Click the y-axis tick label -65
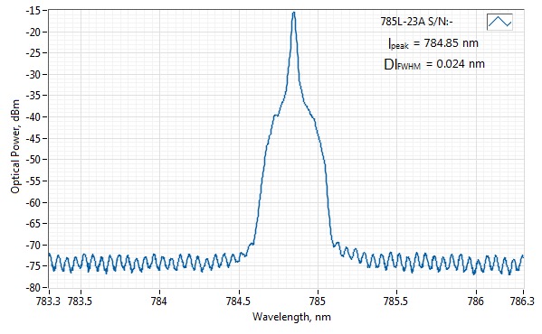The image size is (542, 334). coord(33,223)
